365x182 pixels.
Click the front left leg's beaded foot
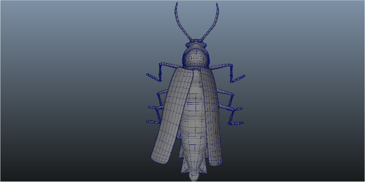coord(153,77)
